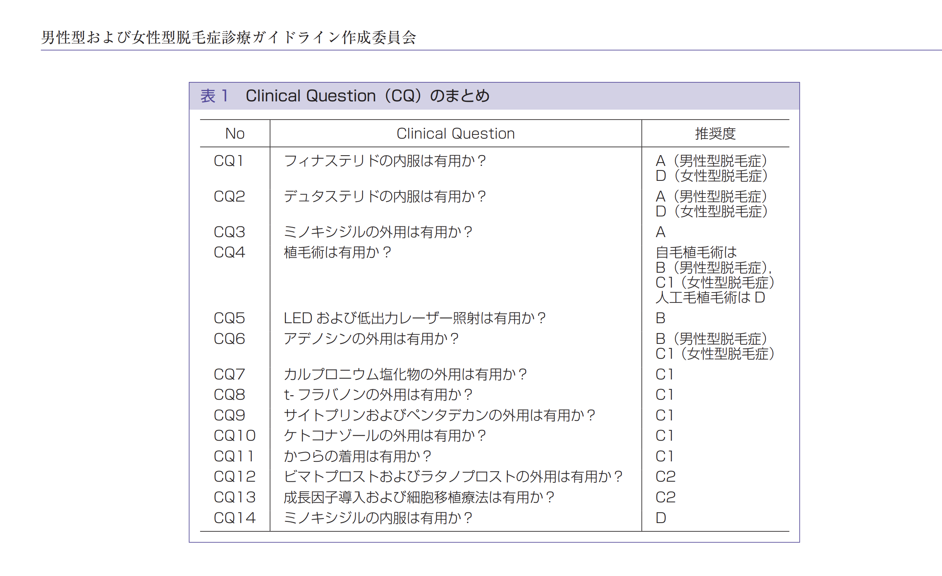Click grade C1 in the CQ8 row
Viewport: 942px width, 576px height.
[x=664, y=395]
